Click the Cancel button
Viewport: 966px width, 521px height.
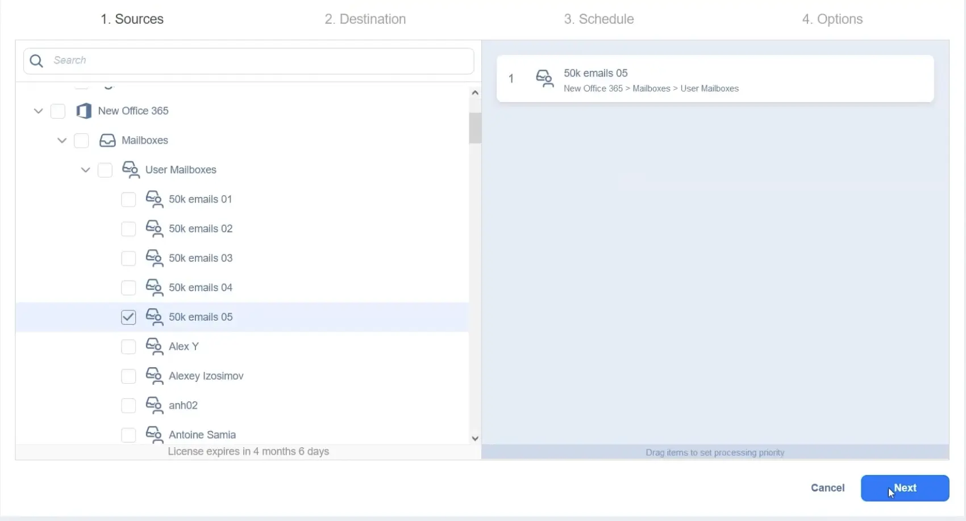[x=827, y=488]
